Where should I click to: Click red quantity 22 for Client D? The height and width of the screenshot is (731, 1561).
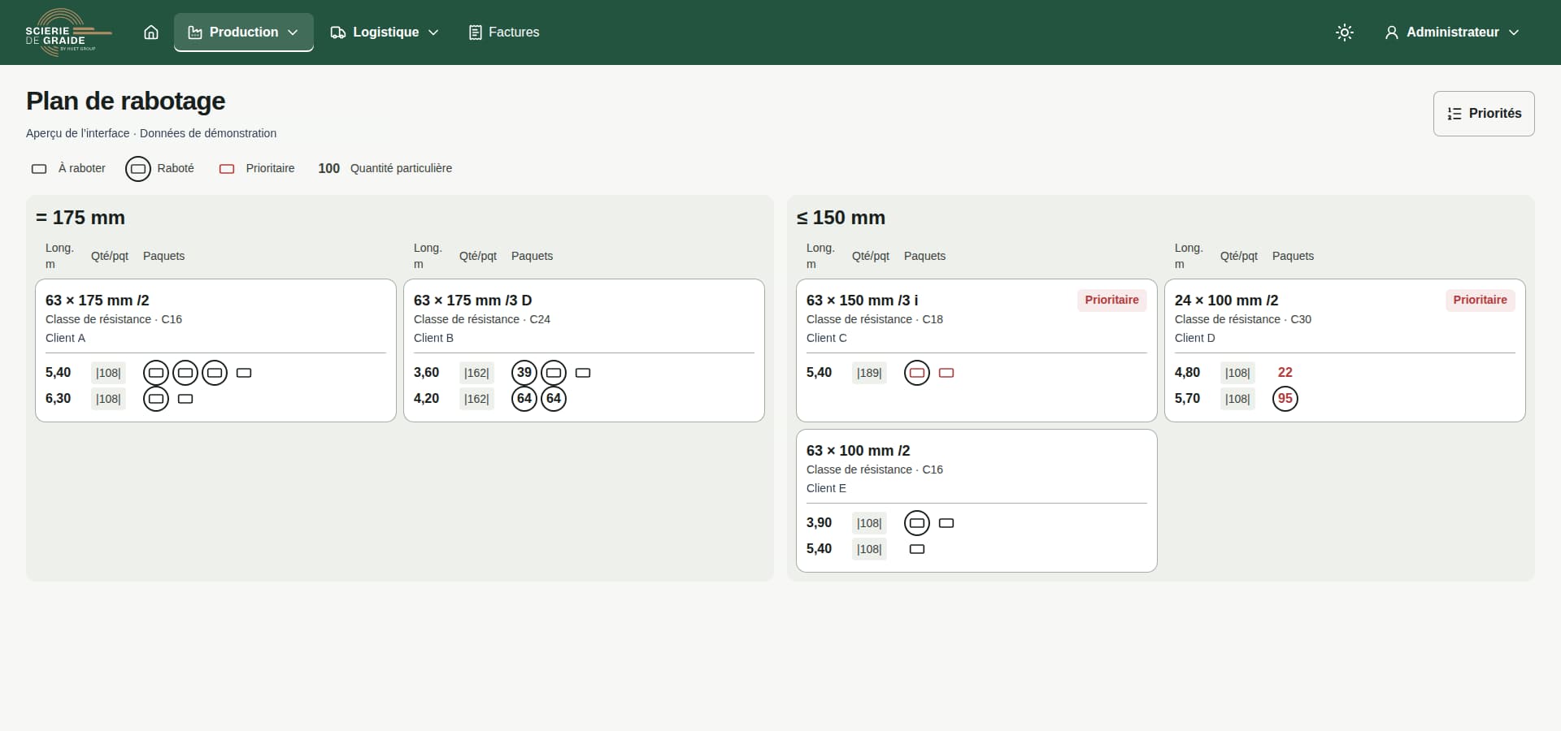click(x=1285, y=373)
